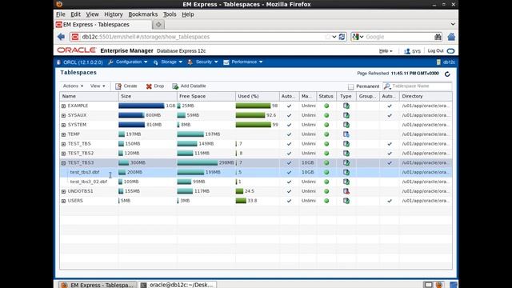
Task: Click the search binoculars icon
Action: [438, 37]
